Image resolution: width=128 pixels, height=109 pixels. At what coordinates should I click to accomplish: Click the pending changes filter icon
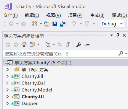tap(48, 44)
